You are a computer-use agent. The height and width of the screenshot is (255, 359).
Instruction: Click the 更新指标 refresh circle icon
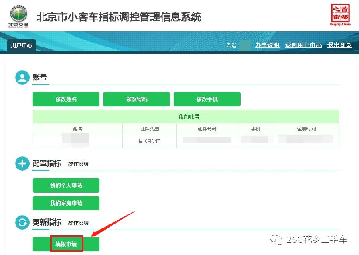tap(22, 222)
